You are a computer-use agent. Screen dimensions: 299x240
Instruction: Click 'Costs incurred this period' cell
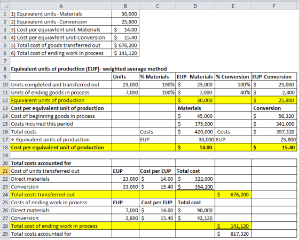tap(61, 124)
